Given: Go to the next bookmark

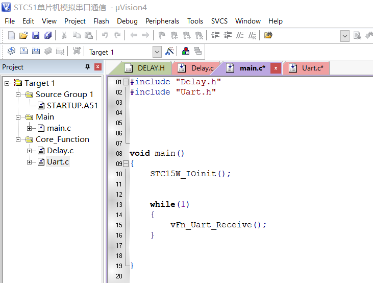Looking at the screenshot, I should 187,35.
